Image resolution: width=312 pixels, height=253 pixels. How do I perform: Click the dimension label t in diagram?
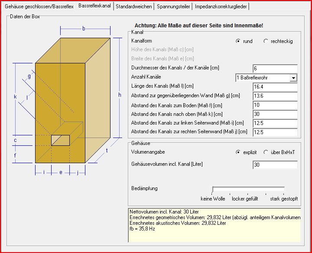point(107,151)
